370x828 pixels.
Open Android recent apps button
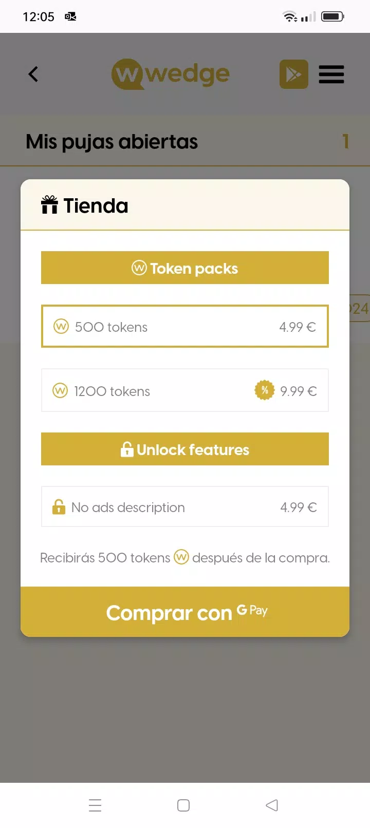(95, 805)
